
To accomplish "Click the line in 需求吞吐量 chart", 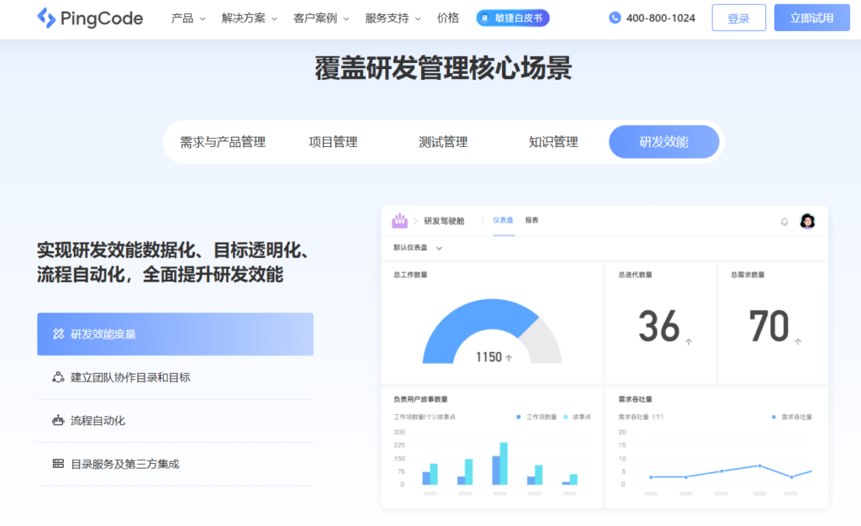I will pyautogui.click(x=731, y=471).
